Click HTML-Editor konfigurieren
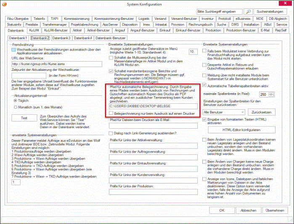 [241, 130]
